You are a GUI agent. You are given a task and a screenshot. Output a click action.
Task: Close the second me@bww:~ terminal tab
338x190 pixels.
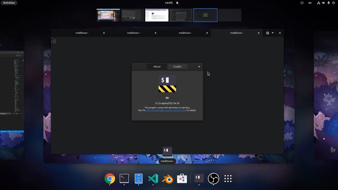coord(156,33)
